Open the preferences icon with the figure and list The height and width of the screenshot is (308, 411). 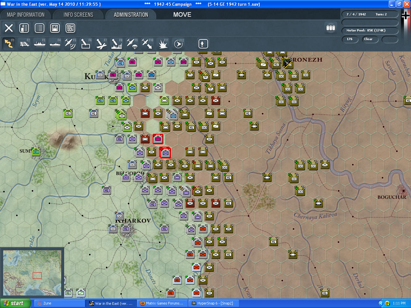point(24,28)
